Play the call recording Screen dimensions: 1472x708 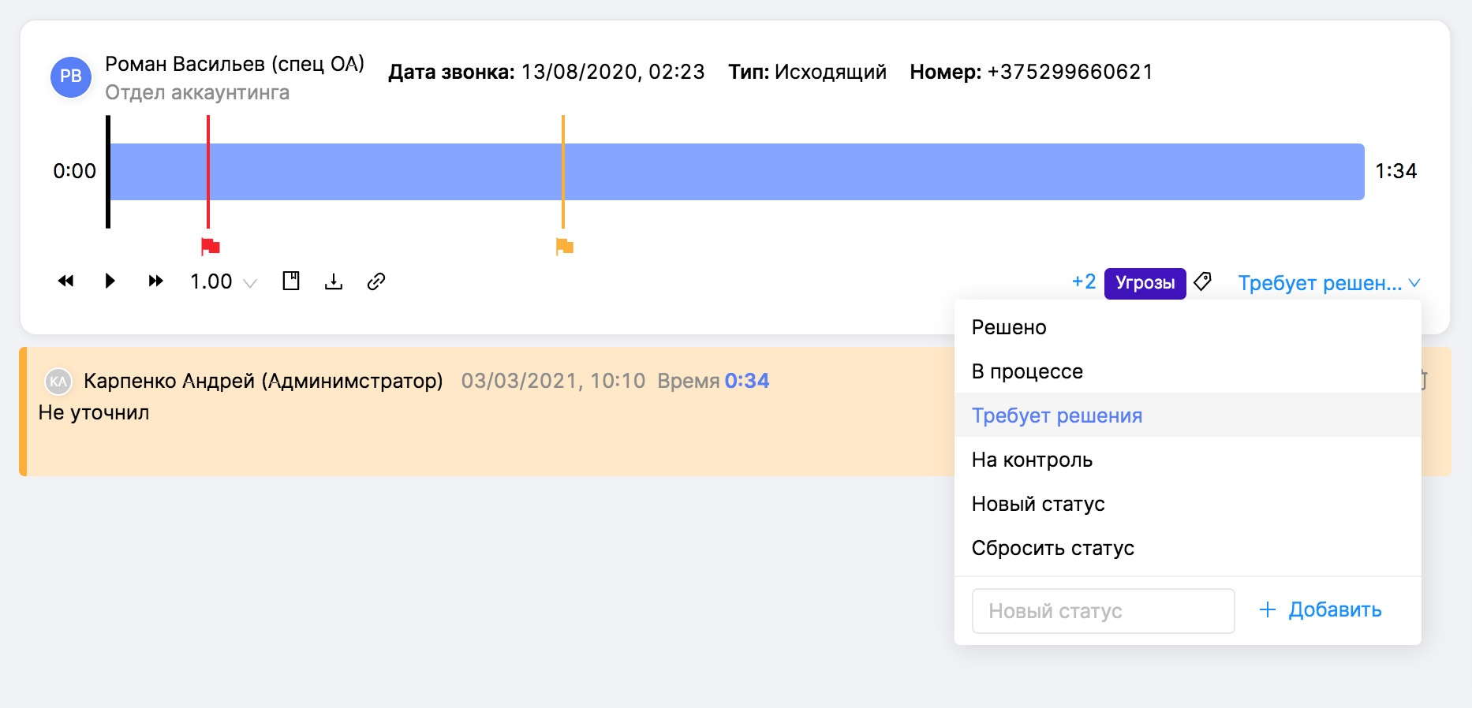coord(110,281)
